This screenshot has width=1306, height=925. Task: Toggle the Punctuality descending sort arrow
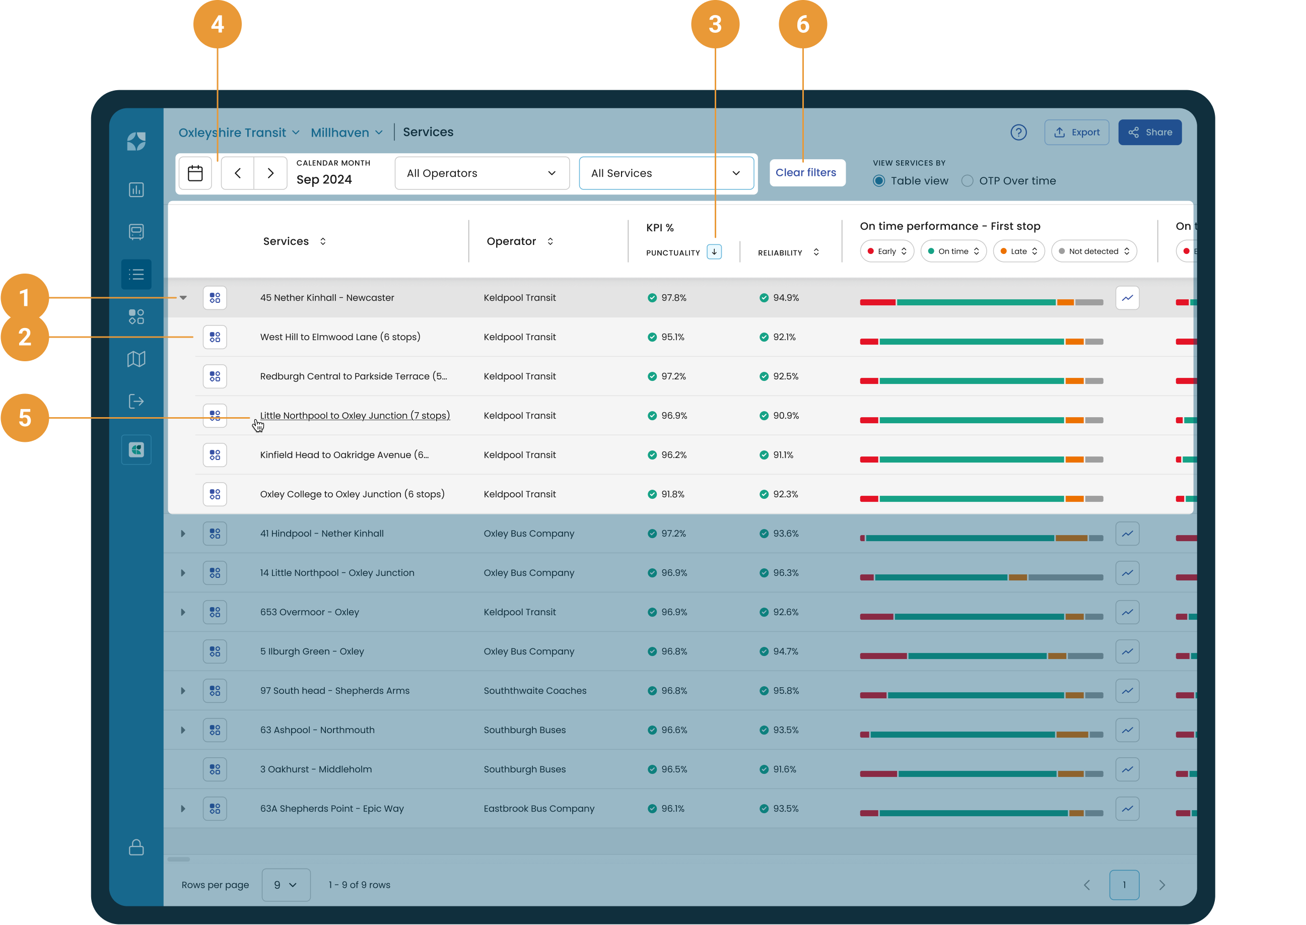pos(714,252)
